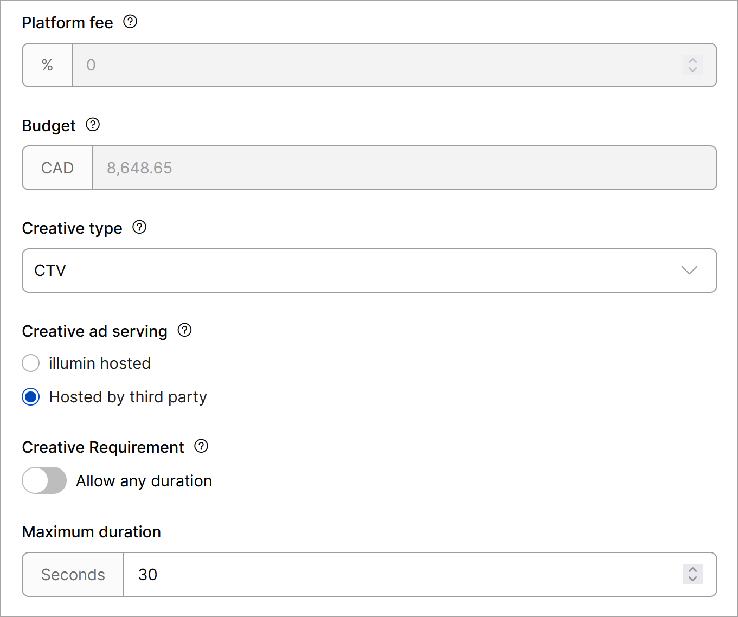Screen dimensions: 738x617
Task: Click the CAD currency prefix box
Action: [57, 168]
